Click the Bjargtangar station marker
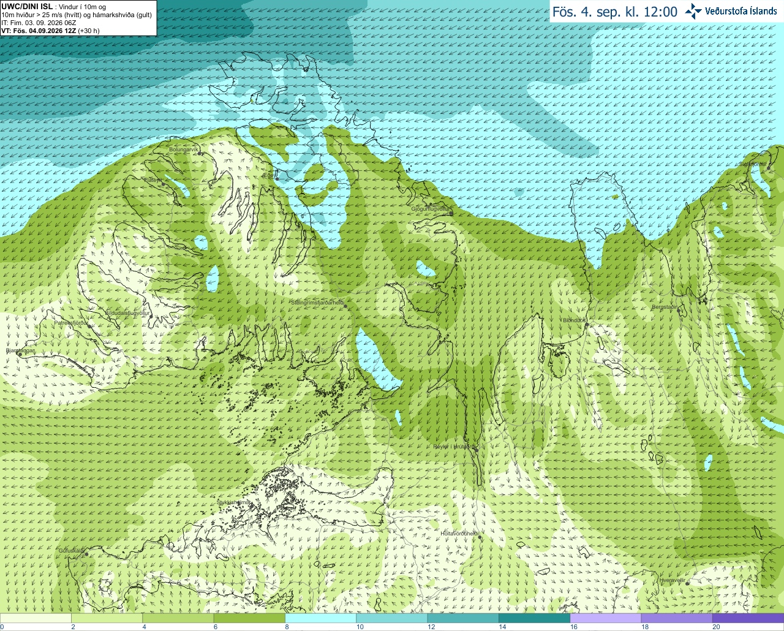Viewport: 784px width, 631px height. click(x=20, y=355)
